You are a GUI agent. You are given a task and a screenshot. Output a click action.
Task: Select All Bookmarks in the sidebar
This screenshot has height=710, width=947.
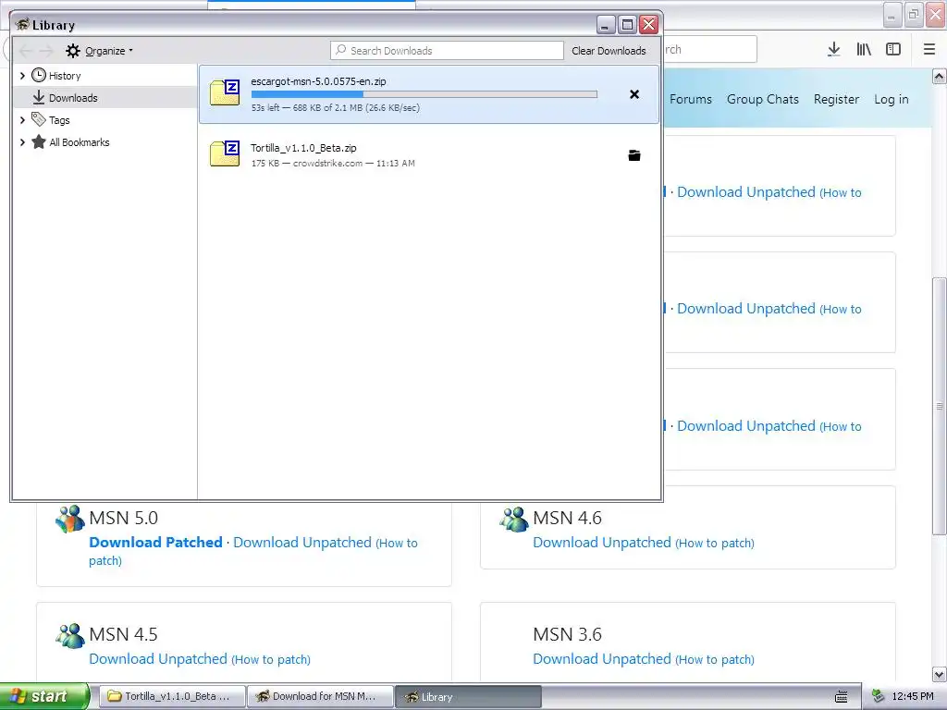[80, 142]
